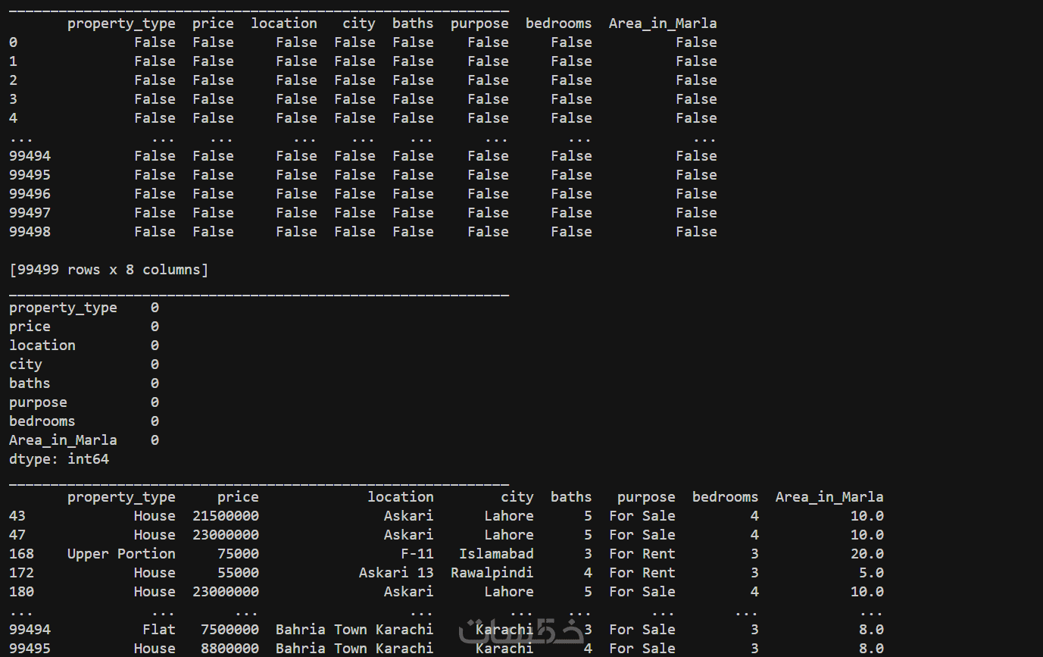Select the 'Islamabad' city value

click(496, 554)
